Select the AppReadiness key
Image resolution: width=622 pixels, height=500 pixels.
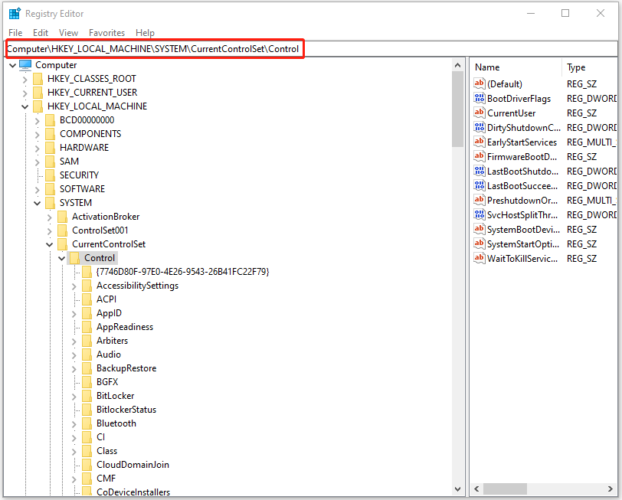click(125, 327)
